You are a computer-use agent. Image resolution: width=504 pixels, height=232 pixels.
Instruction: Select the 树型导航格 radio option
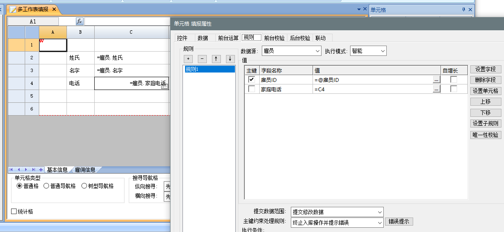pyautogui.click(x=84, y=186)
